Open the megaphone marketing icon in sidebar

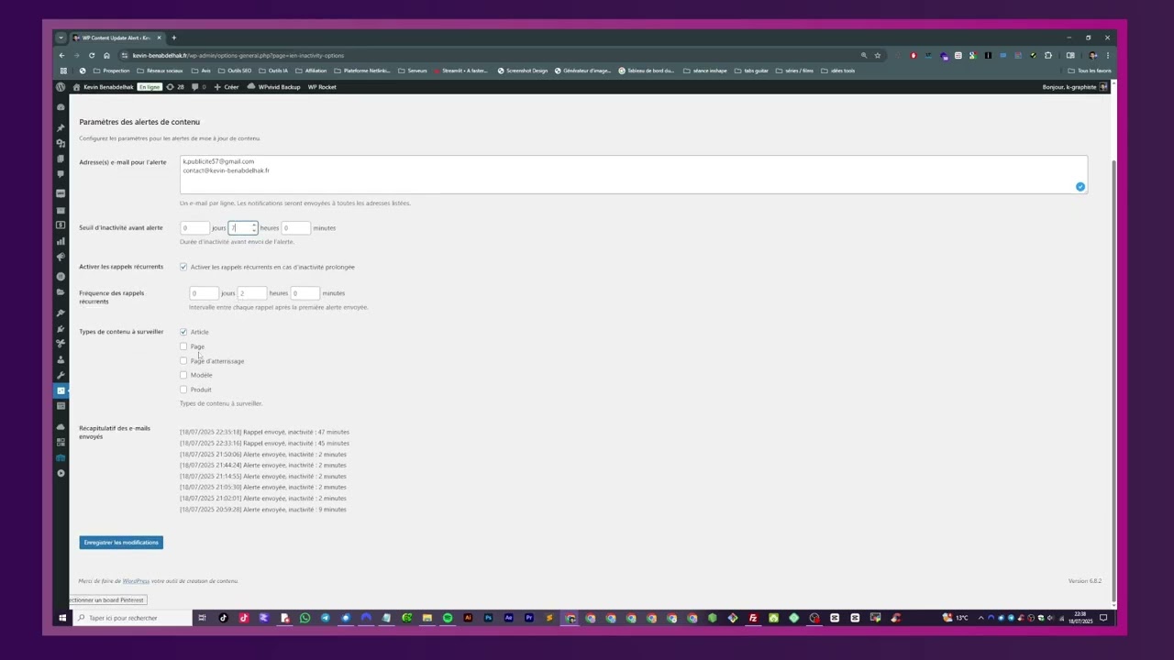(x=61, y=258)
